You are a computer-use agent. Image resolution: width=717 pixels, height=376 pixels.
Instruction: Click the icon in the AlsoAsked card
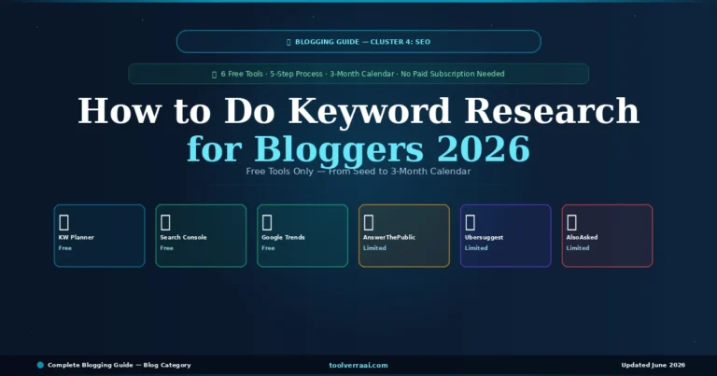pos(571,222)
